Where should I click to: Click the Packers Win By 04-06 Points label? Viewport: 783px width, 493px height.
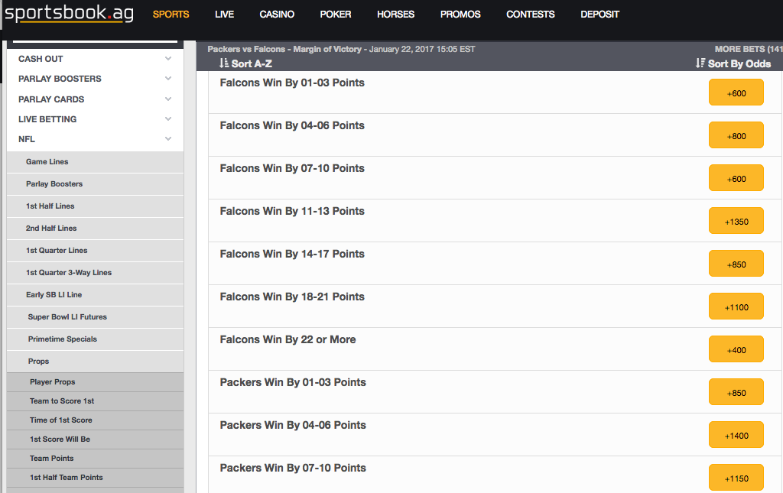click(293, 425)
